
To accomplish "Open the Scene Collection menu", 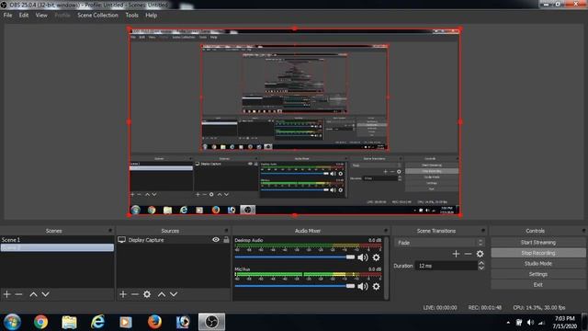I will [x=97, y=15].
